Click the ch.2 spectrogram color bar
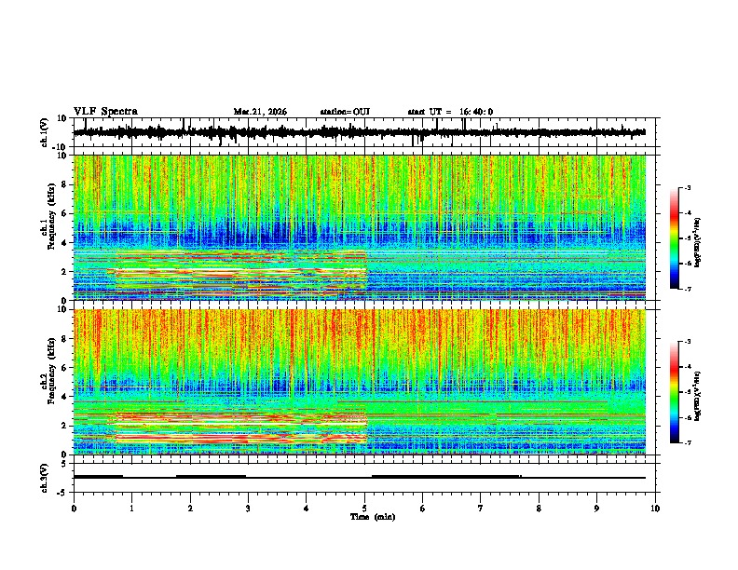Viewport: 738px width, 570px height. tap(674, 392)
